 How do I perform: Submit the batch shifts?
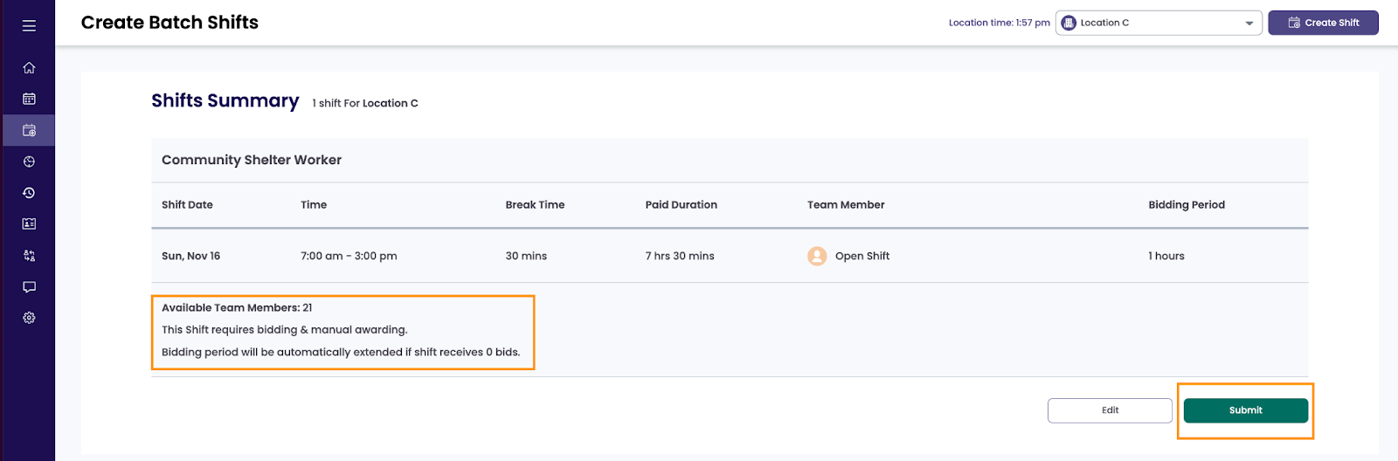click(x=1245, y=410)
